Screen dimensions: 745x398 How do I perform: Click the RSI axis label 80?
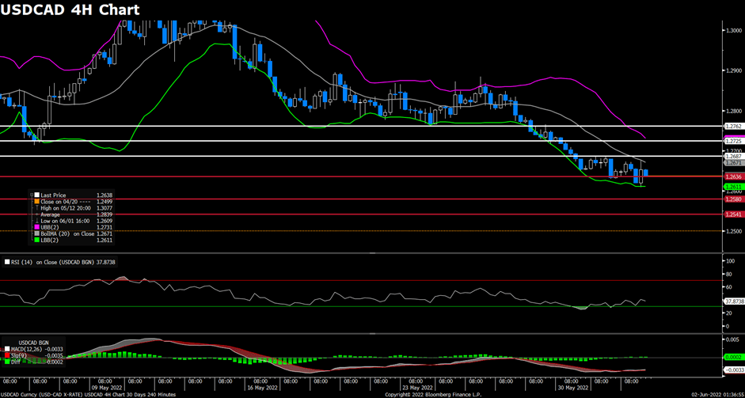(x=729, y=274)
